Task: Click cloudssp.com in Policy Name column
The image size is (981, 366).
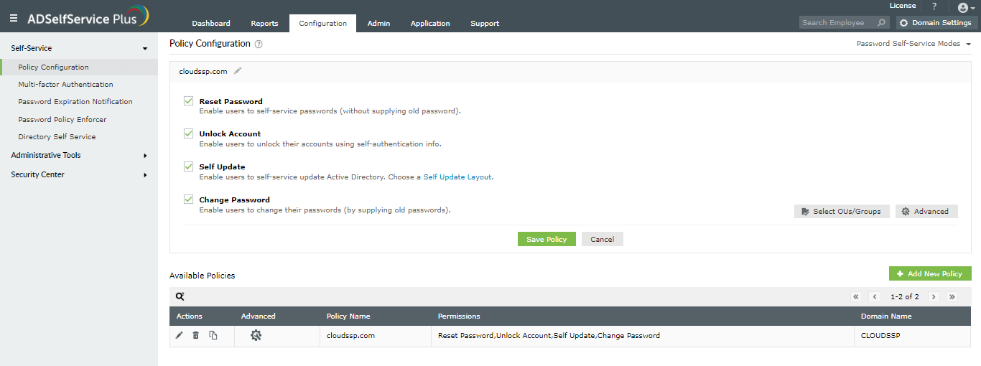Action: (350, 335)
